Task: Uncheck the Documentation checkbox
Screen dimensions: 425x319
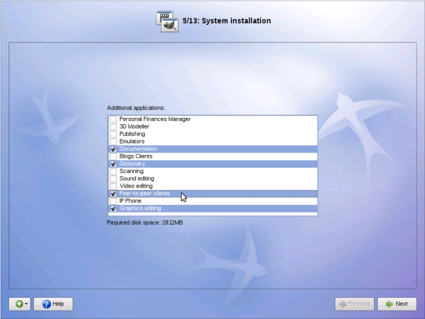Action: [114, 149]
